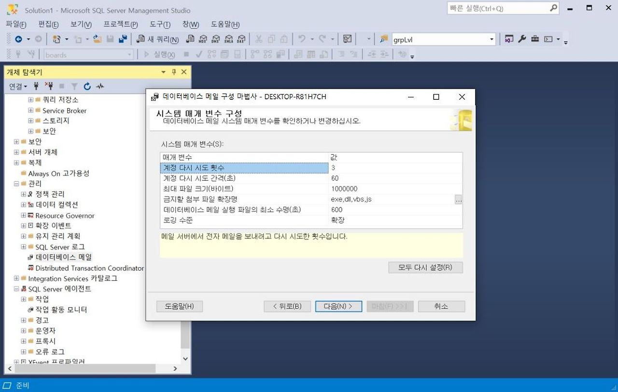Open the 창(W) menu
The image size is (618, 392).
point(191,25)
